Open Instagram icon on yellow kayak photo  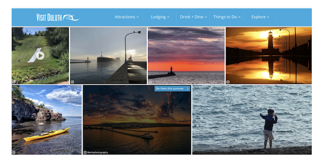coord(14,152)
